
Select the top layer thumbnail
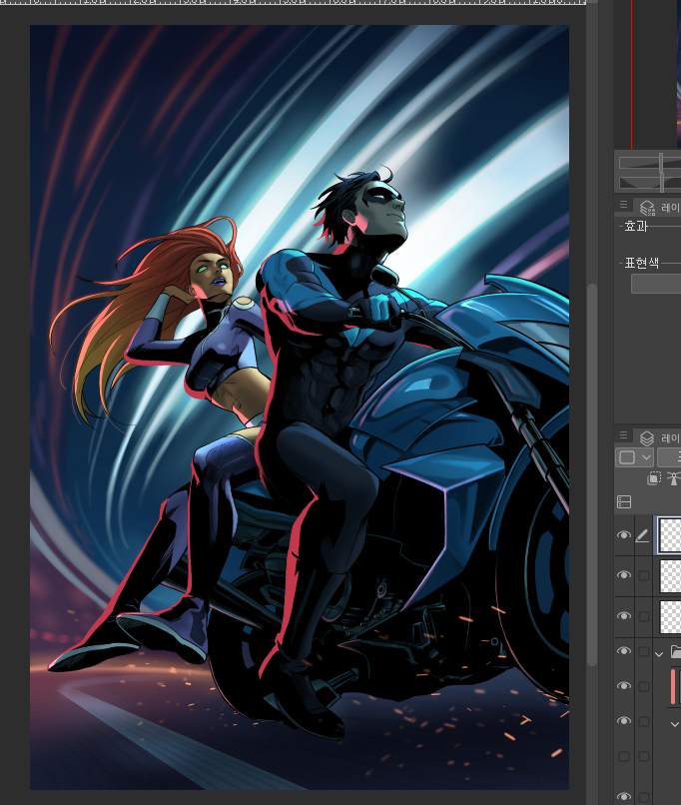(x=670, y=534)
